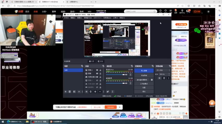222x124 pixels.
Task: Click 工作室模式 studio mode button
Action: click(x=144, y=84)
